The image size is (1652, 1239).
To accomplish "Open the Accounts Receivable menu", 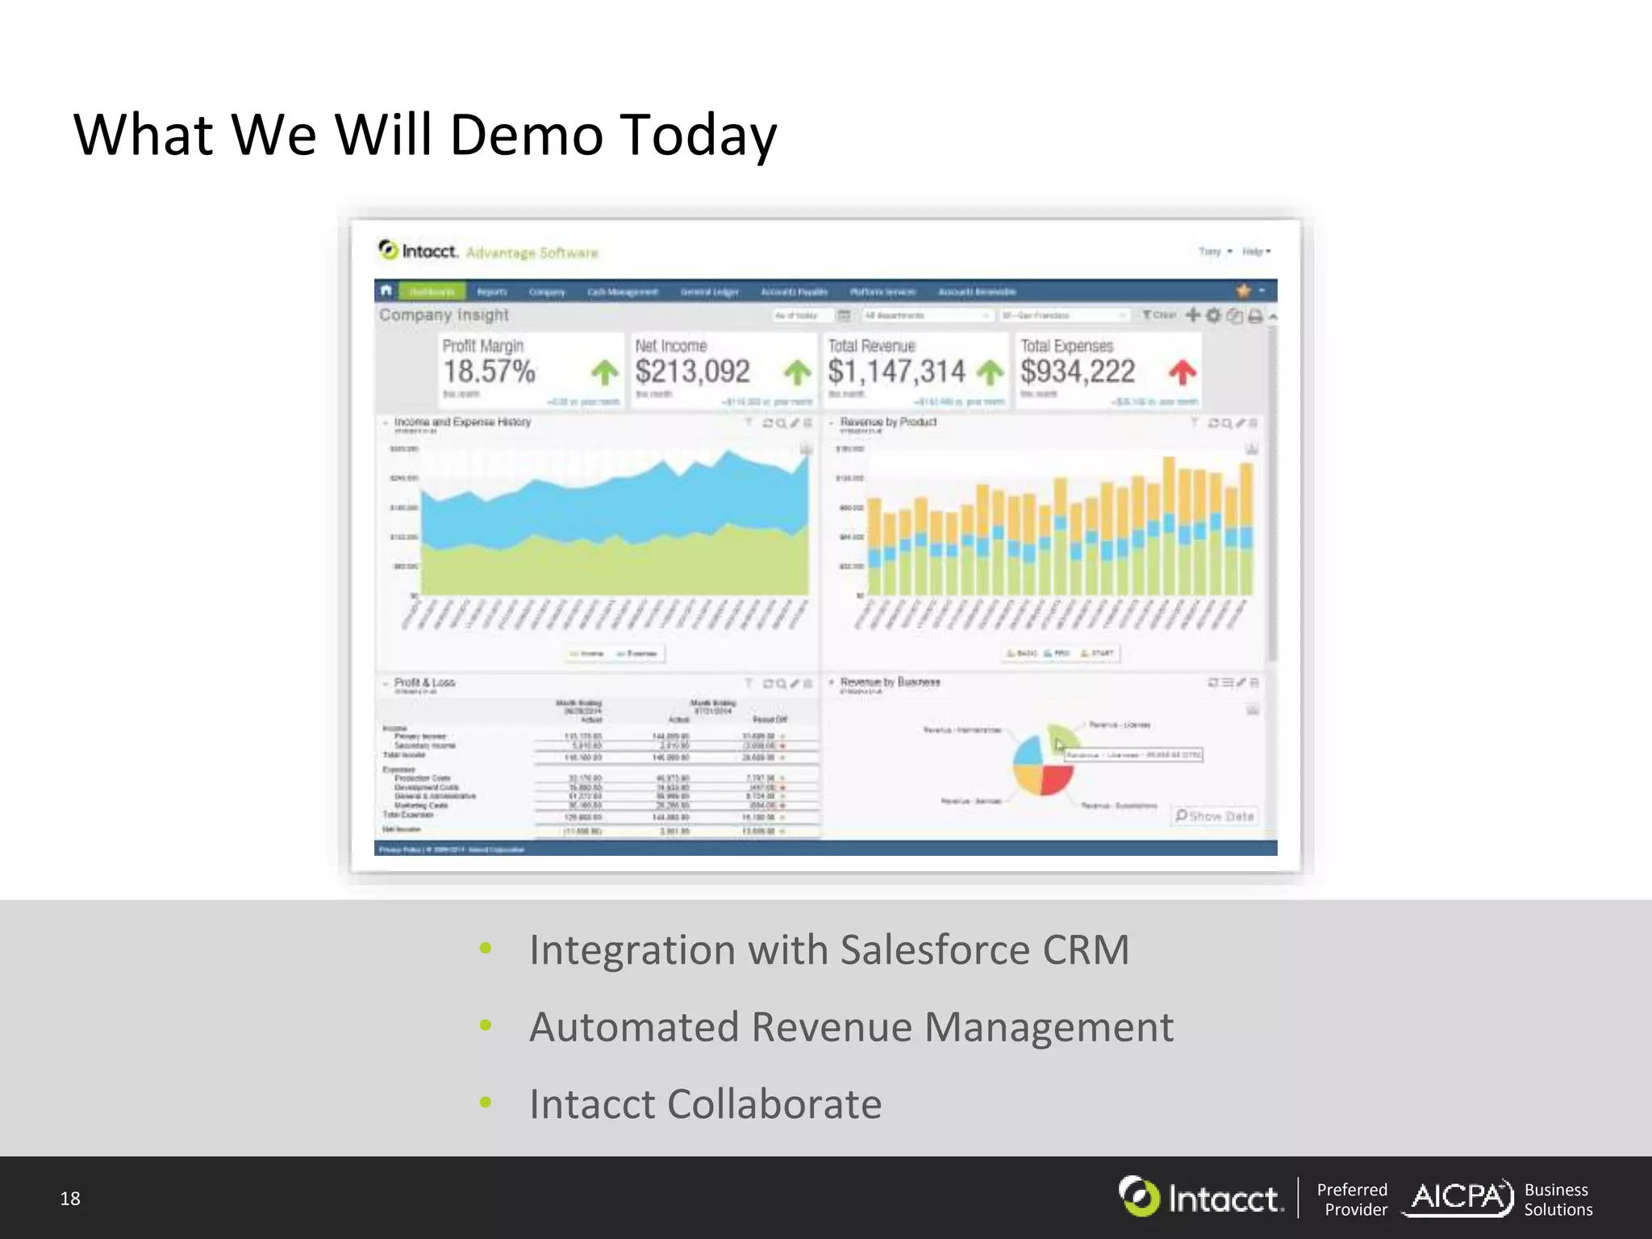I will [977, 292].
